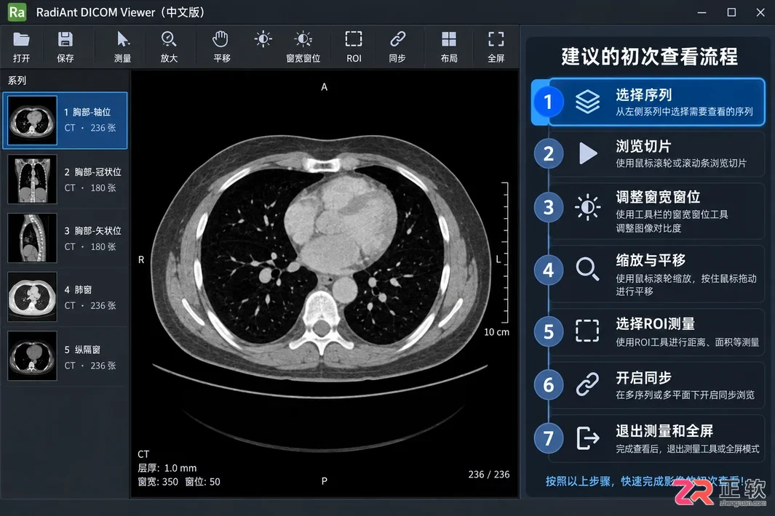Click the 窗宽: 350 overlay value
775x516 pixels.
[158, 481]
